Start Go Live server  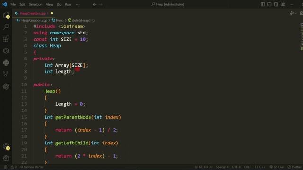(276, 167)
